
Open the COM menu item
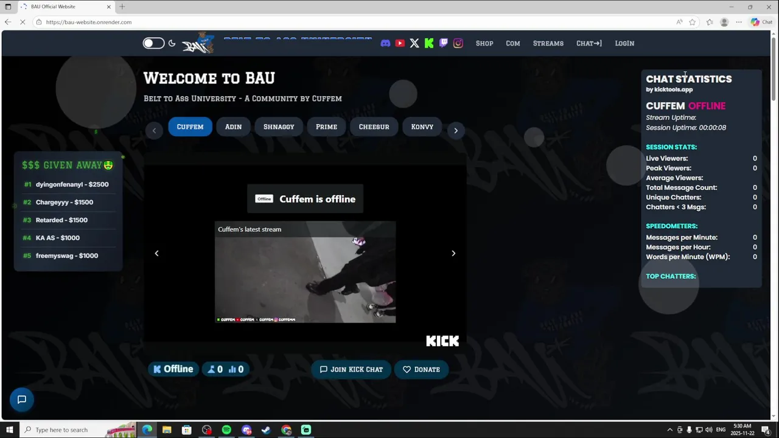513,43
